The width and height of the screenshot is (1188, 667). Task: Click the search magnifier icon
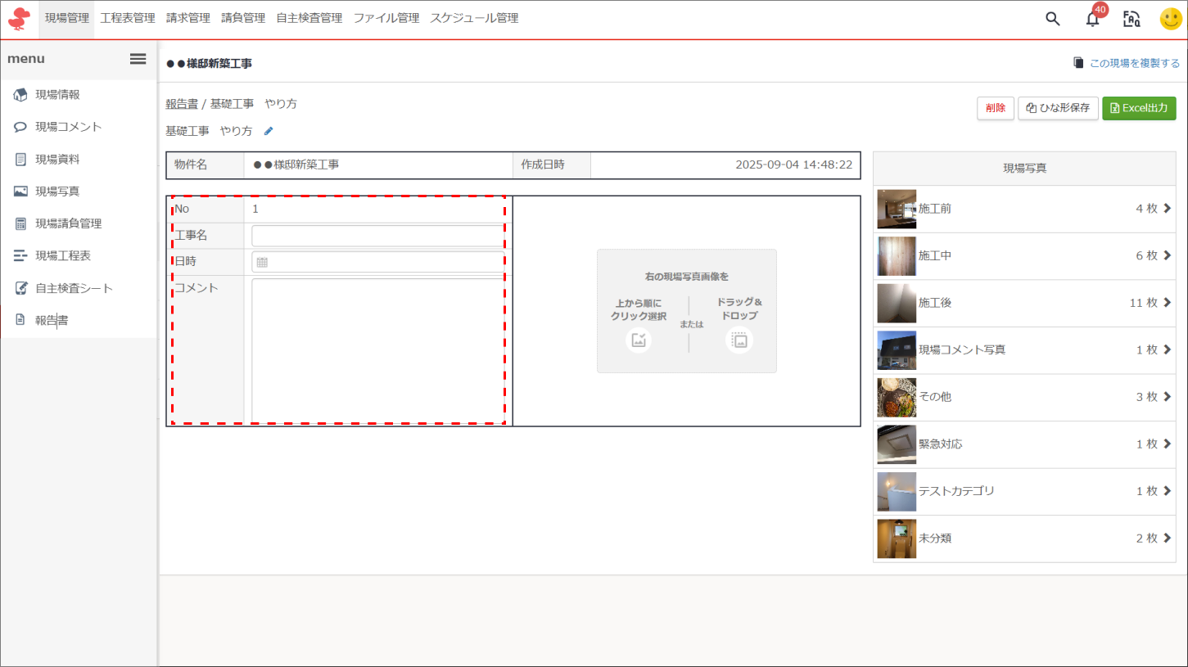coord(1053,19)
